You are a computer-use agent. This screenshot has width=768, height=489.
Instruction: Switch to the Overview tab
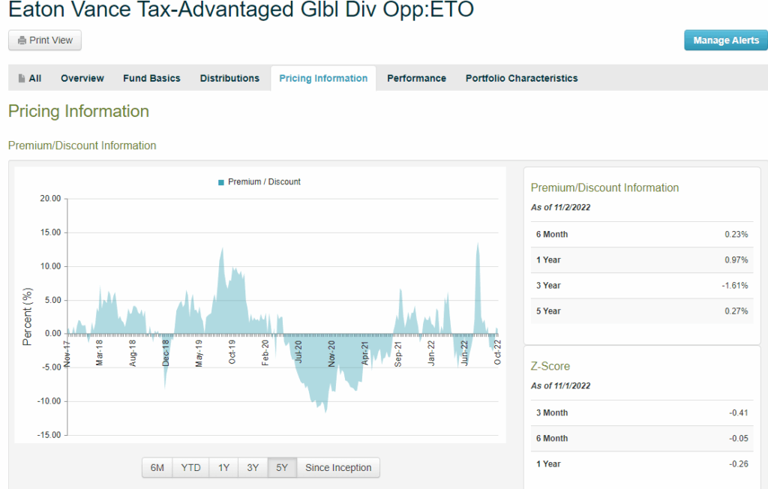point(82,79)
